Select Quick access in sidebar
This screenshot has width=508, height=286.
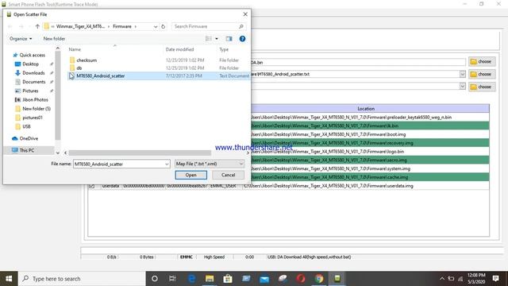pyautogui.click(x=32, y=55)
